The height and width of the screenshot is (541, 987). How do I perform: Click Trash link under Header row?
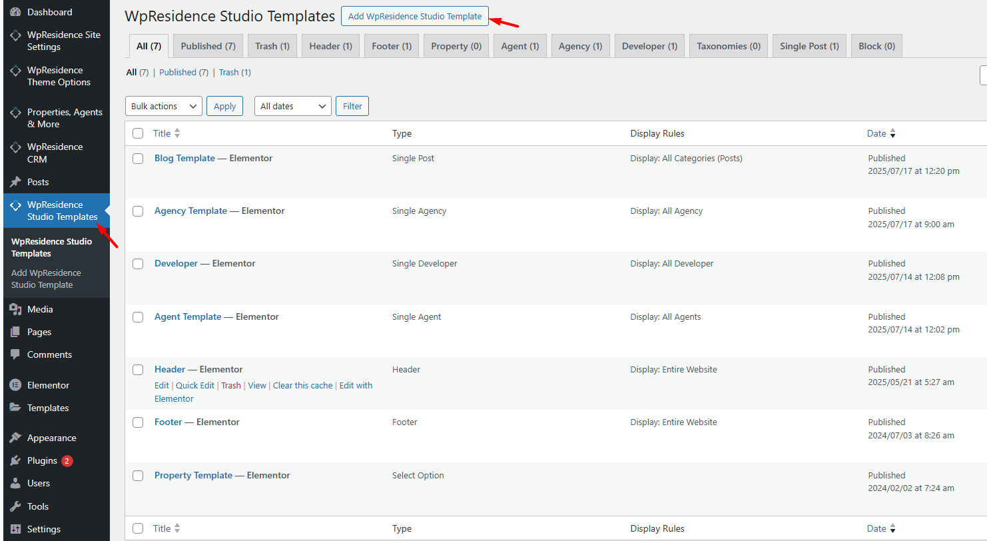point(231,385)
